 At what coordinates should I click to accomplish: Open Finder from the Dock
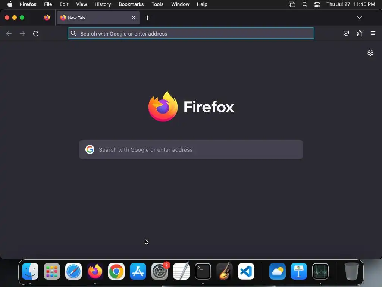(30, 271)
